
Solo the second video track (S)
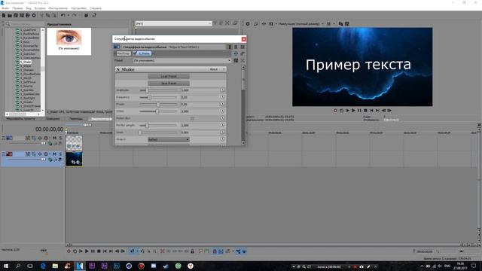[x=60, y=154]
